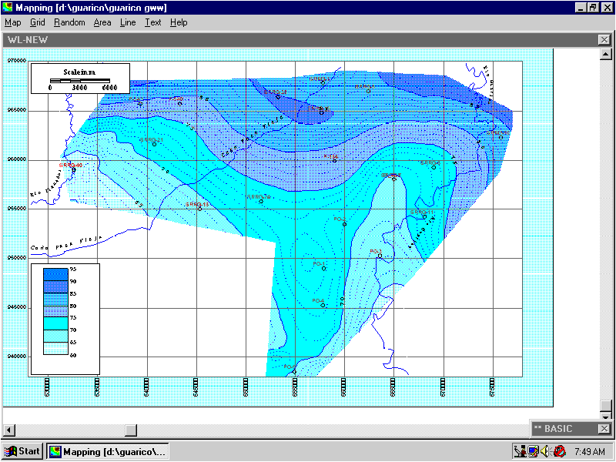The height and width of the screenshot is (462, 616).
Task: Open the Grid menu
Action: click(x=37, y=23)
